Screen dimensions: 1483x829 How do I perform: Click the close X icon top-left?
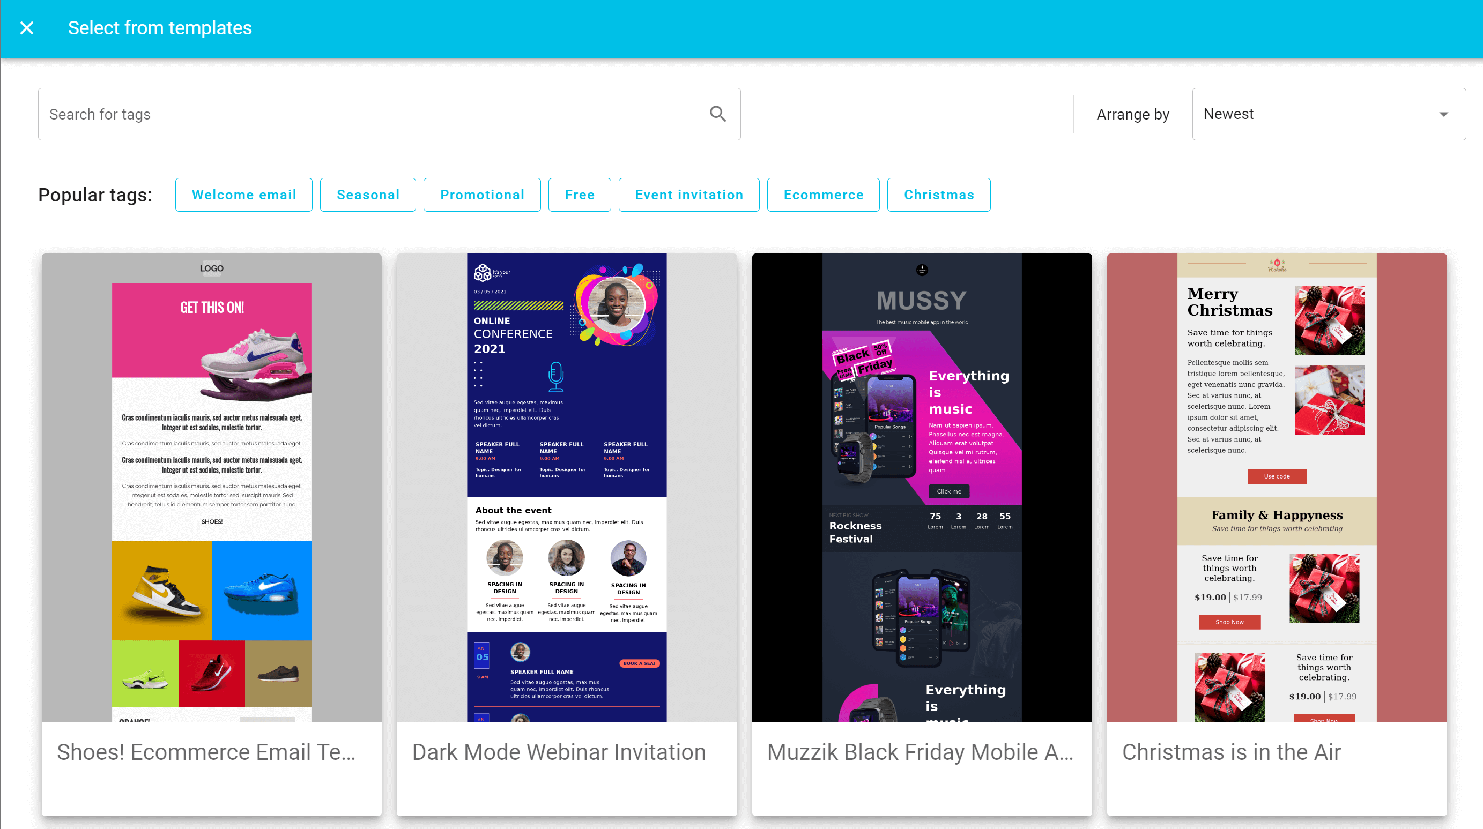tap(27, 27)
